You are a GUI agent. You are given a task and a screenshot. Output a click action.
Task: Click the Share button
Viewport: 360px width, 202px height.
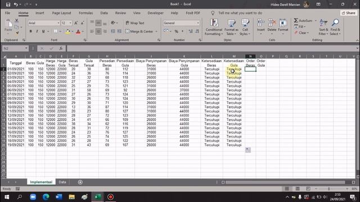(348, 13)
